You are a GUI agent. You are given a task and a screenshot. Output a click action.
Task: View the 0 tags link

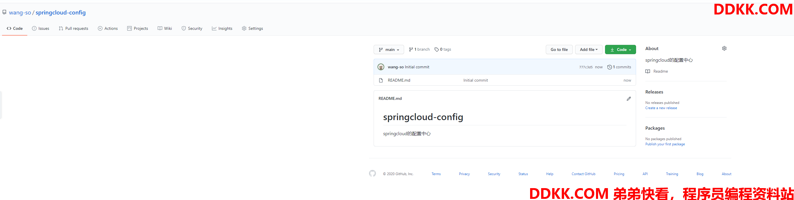(443, 49)
